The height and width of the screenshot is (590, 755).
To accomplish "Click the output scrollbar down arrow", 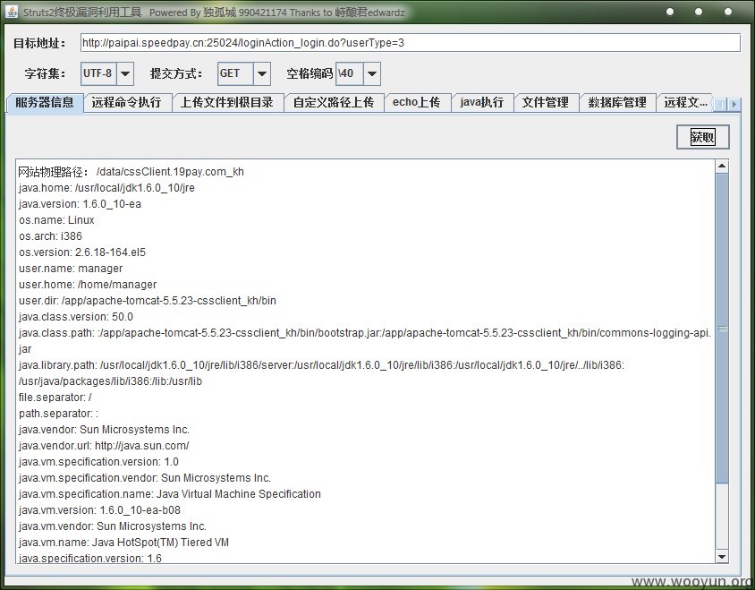I will pyautogui.click(x=722, y=557).
